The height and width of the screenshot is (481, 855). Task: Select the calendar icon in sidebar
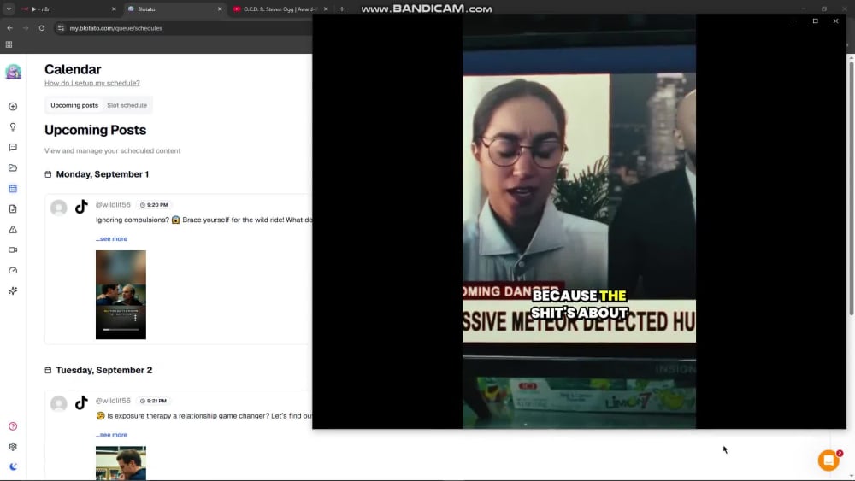point(13,189)
